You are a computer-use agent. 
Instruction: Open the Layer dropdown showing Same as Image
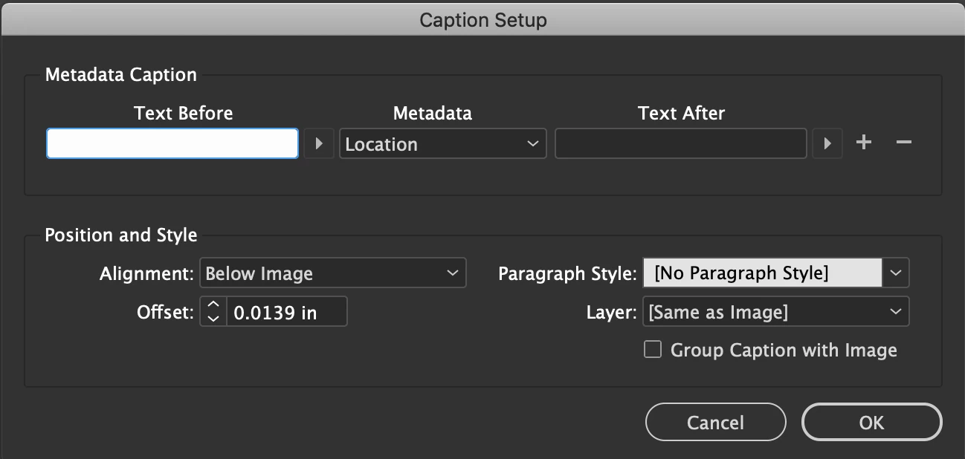pos(775,312)
